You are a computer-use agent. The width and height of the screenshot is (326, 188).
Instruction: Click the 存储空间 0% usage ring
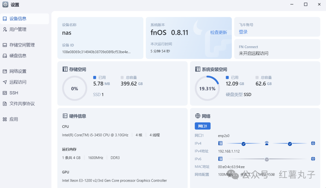coord(75,89)
